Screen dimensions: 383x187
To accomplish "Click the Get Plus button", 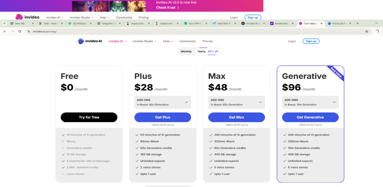I will [163, 117].
